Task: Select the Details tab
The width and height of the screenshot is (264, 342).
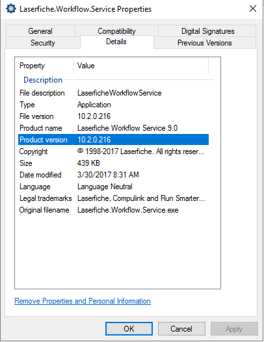Action: (116, 42)
